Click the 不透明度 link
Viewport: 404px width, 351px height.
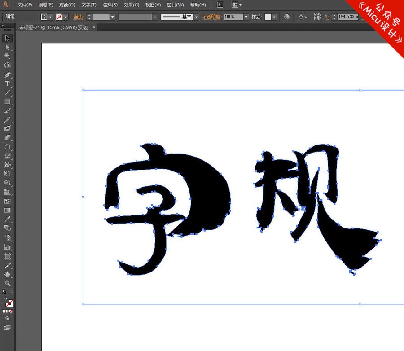[x=212, y=17]
